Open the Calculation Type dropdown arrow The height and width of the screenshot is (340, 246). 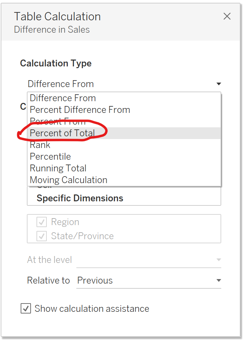click(x=218, y=84)
